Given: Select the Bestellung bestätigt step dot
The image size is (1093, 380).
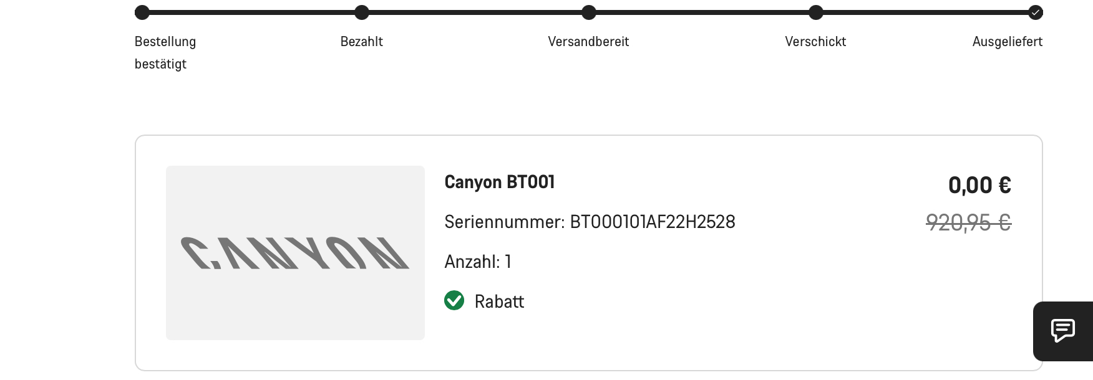Looking at the screenshot, I should (142, 12).
